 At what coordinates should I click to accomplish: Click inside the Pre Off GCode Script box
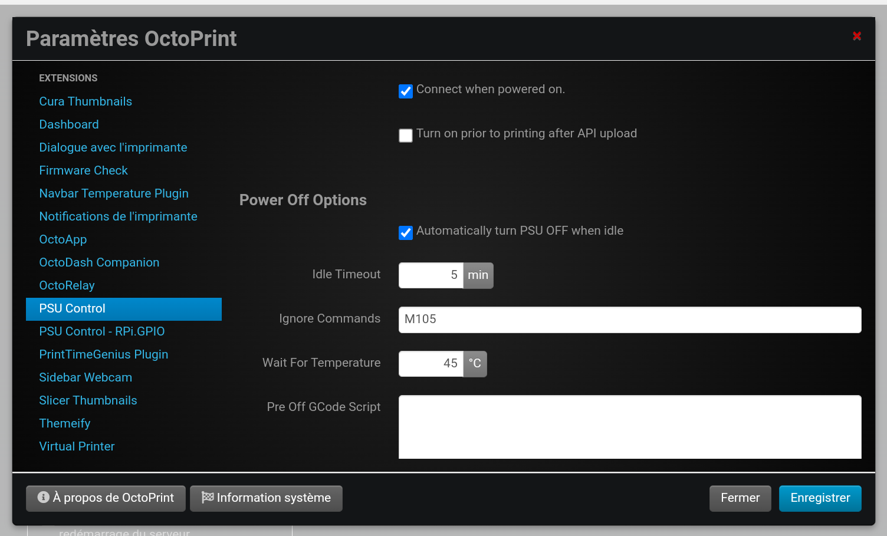tap(629, 427)
